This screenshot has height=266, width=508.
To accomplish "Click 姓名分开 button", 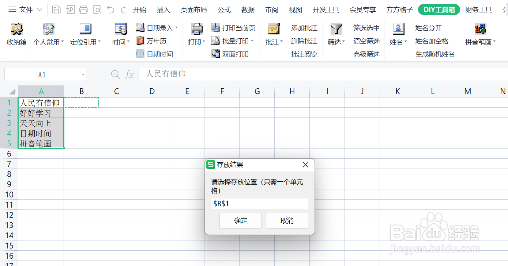I will point(429,28).
